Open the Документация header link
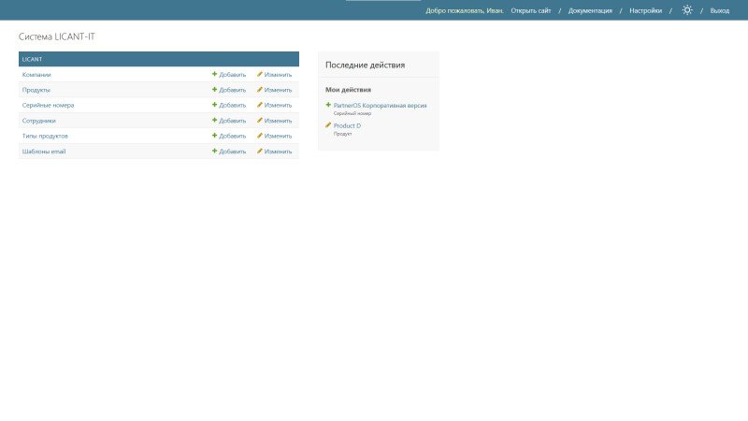 (x=590, y=10)
